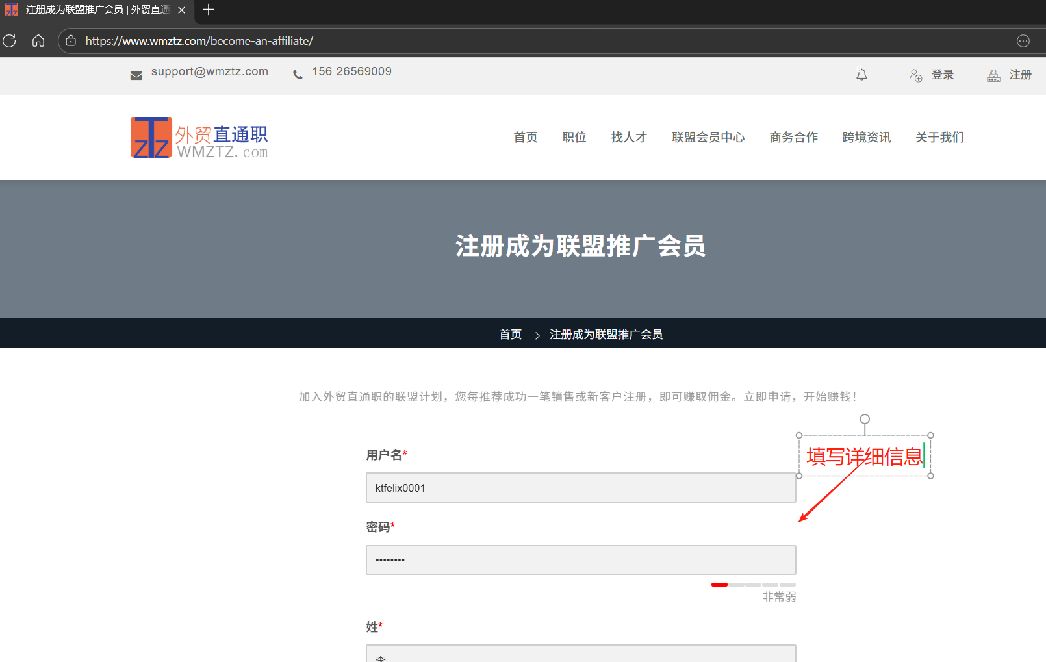Switch to the 跨境资讯 menu item

tap(867, 137)
